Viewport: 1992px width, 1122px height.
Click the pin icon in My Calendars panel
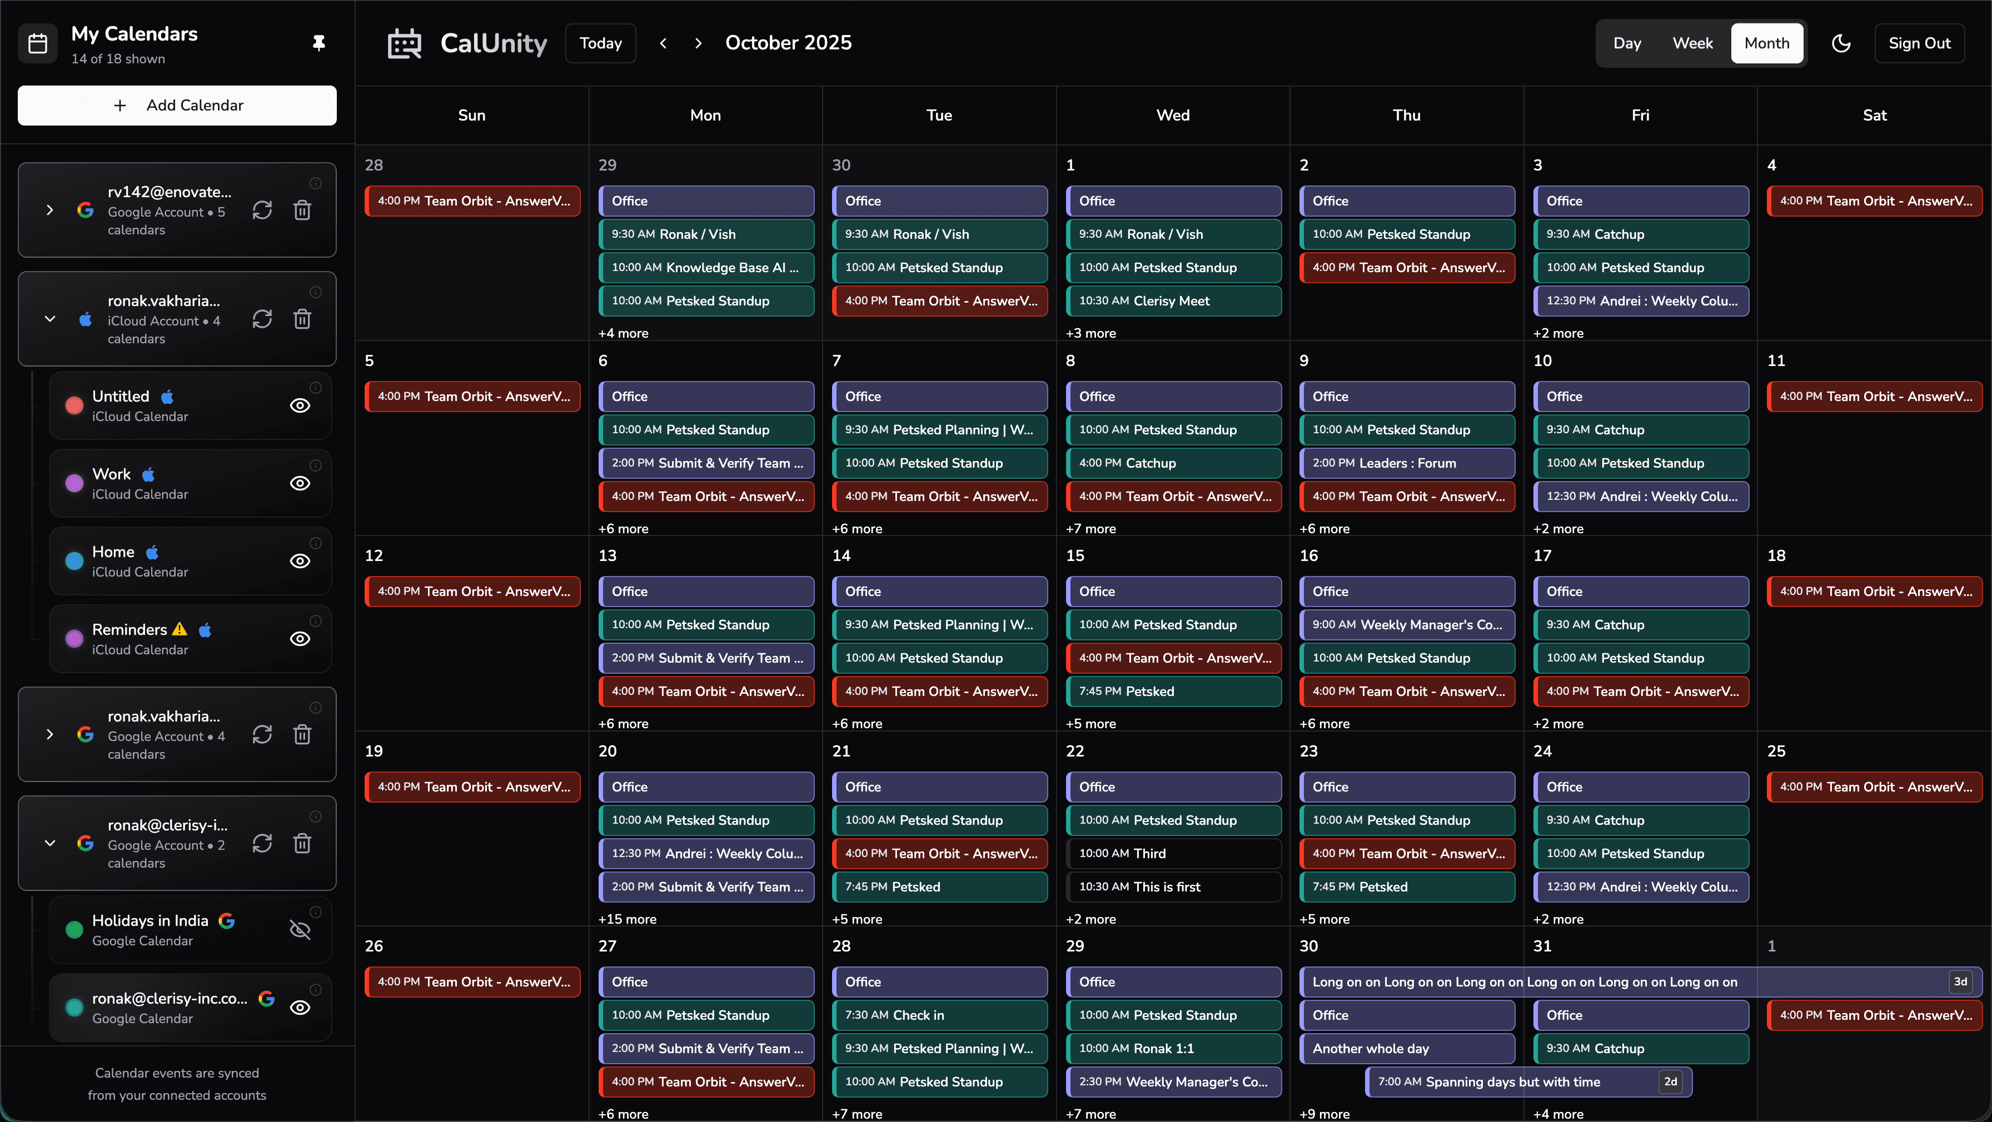pyautogui.click(x=320, y=43)
